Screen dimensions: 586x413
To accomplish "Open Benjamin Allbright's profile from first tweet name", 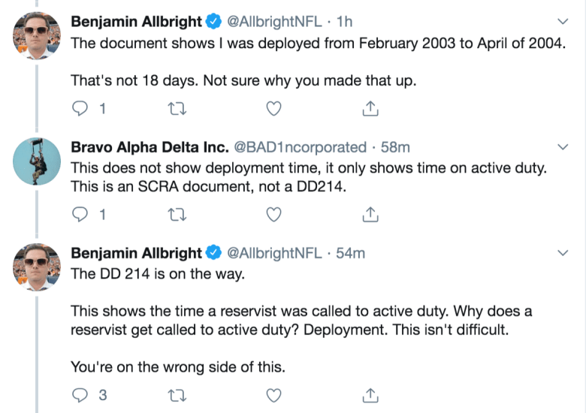I will click(135, 23).
